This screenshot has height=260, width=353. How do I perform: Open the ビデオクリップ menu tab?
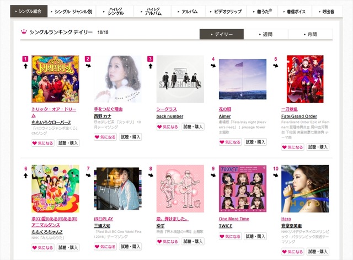tap(226, 12)
